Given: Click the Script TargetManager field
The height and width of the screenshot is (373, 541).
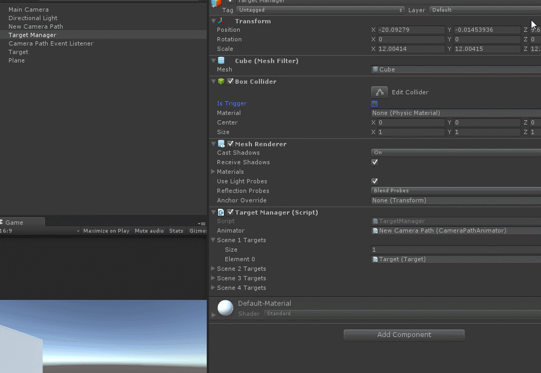Looking at the screenshot, I should 456,221.
